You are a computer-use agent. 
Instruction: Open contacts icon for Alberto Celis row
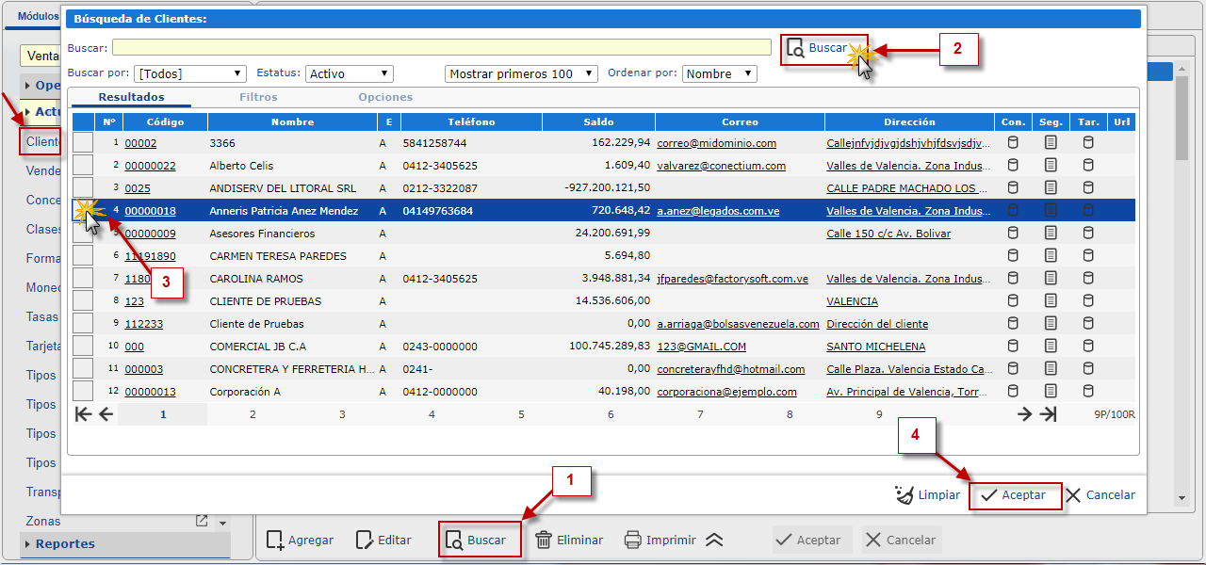click(x=1013, y=166)
